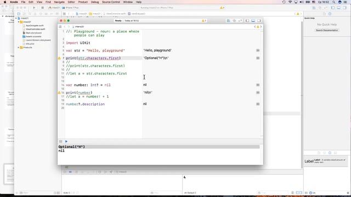
Task: Show result for number?.description line
Action: click(258, 104)
